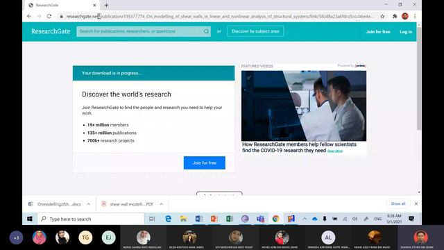Open the 8:28 AM clock and date
Screen dimensions: 444x250
pos(394,219)
